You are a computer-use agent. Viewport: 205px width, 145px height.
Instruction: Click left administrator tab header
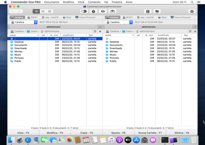pos(53,27)
